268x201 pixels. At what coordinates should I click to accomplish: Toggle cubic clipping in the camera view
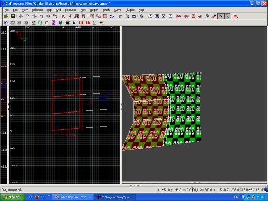(134, 16)
